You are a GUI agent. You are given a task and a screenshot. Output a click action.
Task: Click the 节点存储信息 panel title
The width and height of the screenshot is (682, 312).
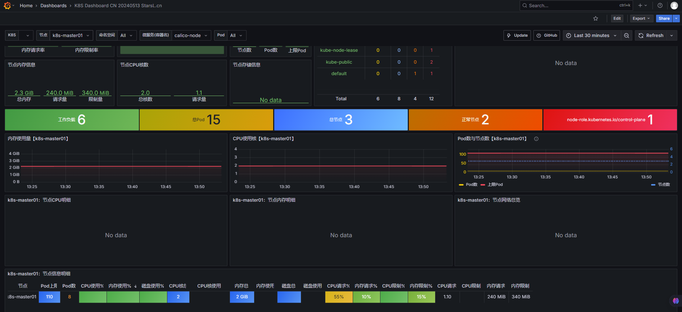pyautogui.click(x=247, y=65)
